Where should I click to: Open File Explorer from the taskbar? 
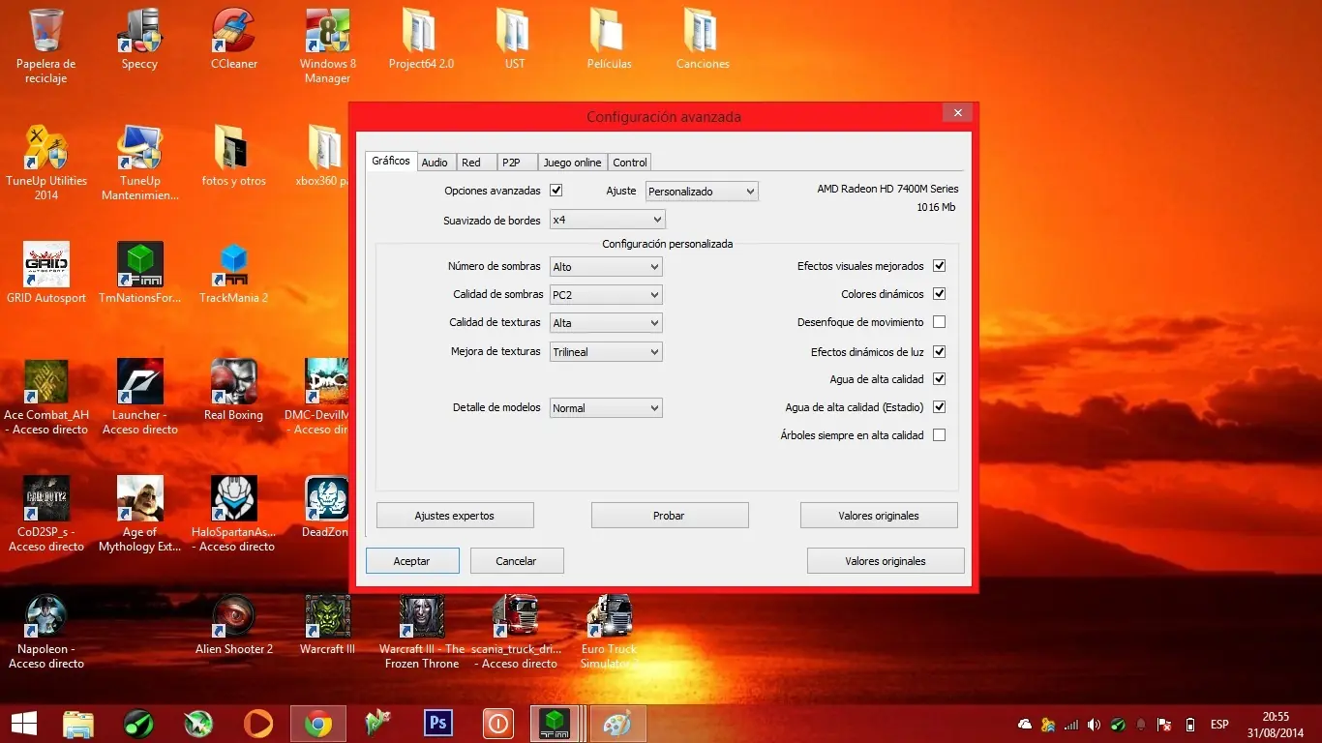coord(78,723)
